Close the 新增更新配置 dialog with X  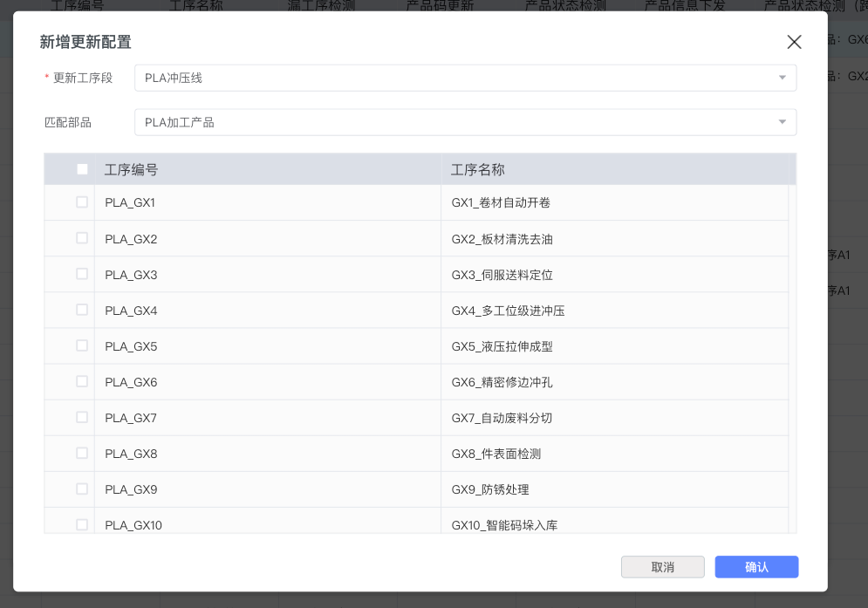tap(794, 42)
